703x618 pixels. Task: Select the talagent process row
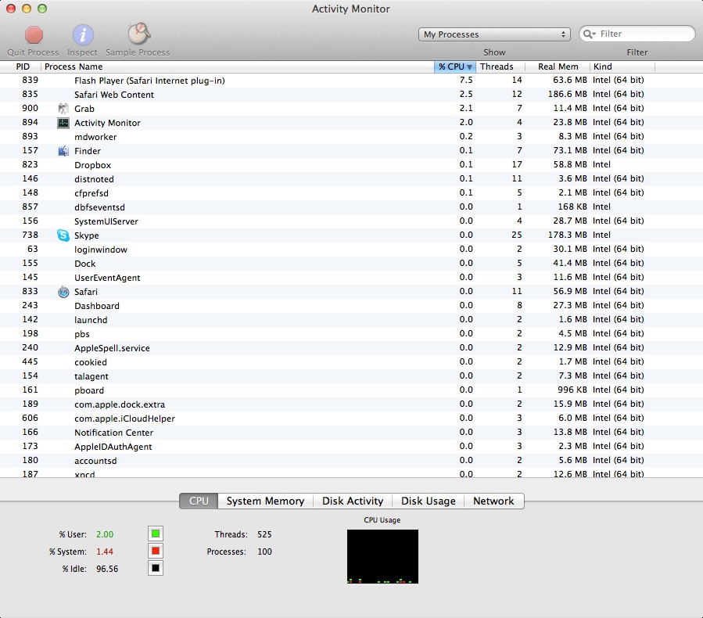[352, 375]
